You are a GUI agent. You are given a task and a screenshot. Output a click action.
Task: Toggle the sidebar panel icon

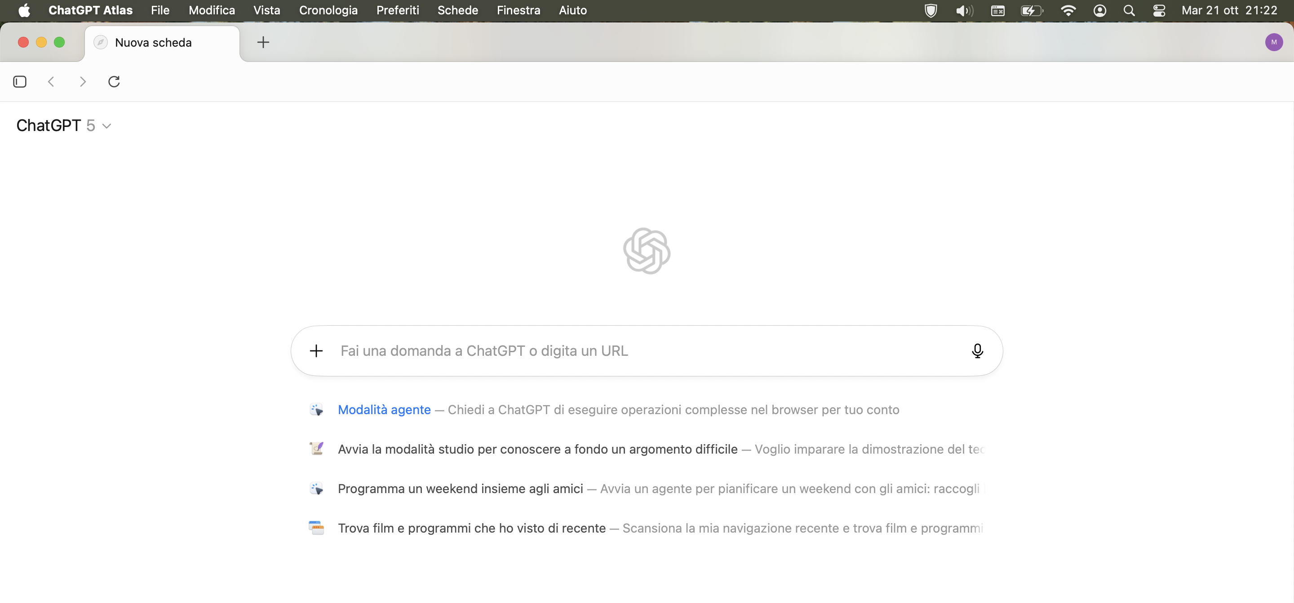[x=20, y=81]
